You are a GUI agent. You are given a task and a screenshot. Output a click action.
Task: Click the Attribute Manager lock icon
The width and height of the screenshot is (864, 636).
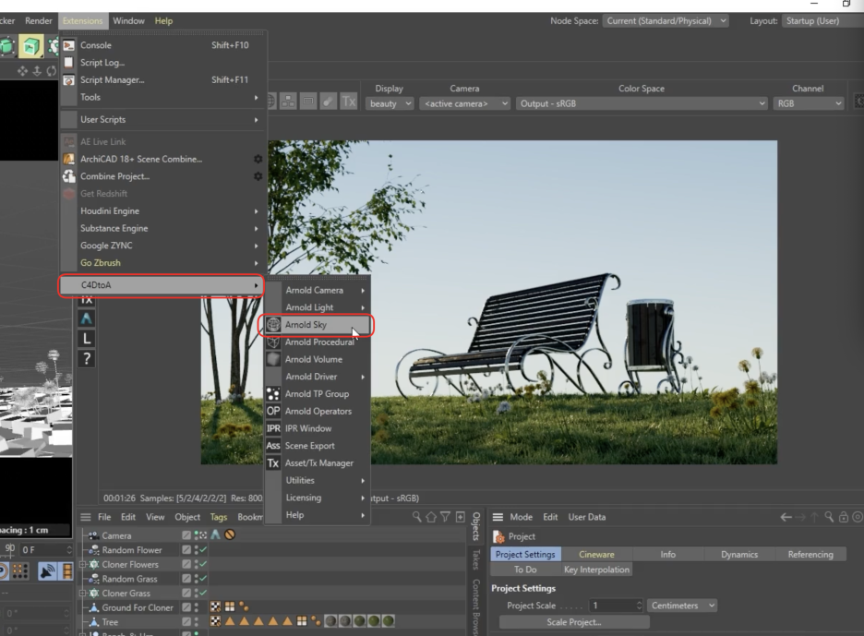(843, 517)
